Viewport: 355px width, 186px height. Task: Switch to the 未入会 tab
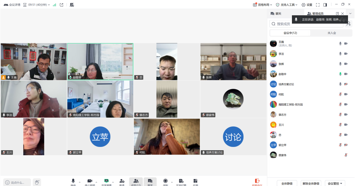(x=331, y=33)
